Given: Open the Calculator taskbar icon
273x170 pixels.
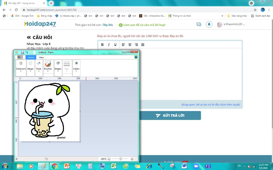Looking at the screenshot, I should click(90, 166).
